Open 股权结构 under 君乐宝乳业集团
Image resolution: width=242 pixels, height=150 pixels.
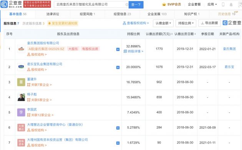click(37, 70)
